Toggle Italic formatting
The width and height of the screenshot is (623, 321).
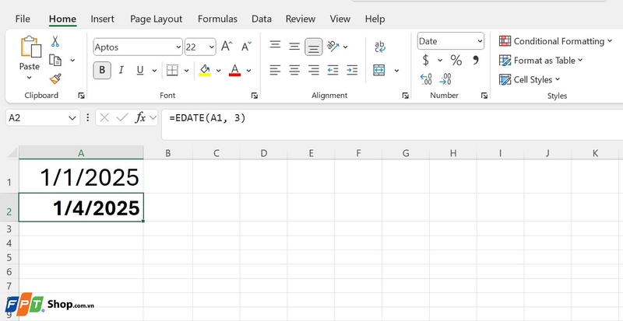121,70
